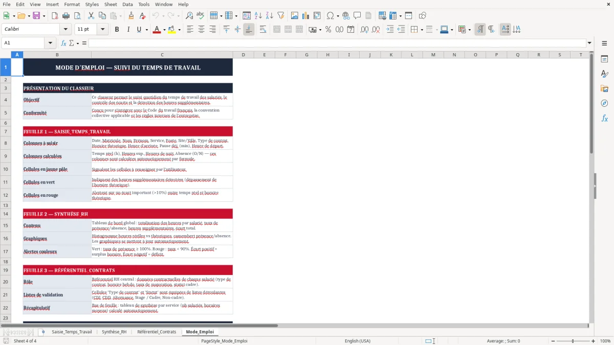The height and width of the screenshot is (345, 614).
Task: Insert a comment
Action: [357, 16]
